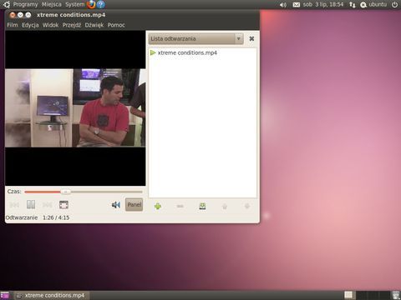Open the help icon in top panel
401x300 pixels.
pyautogui.click(x=101, y=4)
